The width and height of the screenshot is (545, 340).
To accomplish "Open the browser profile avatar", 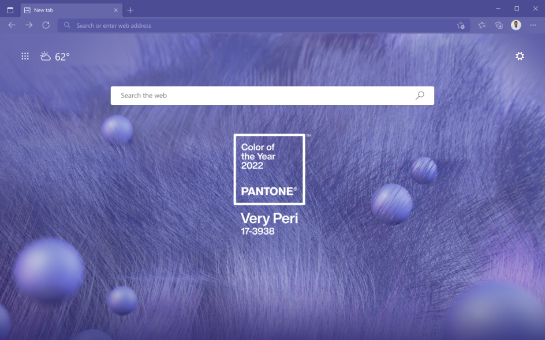I will [515, 25].
